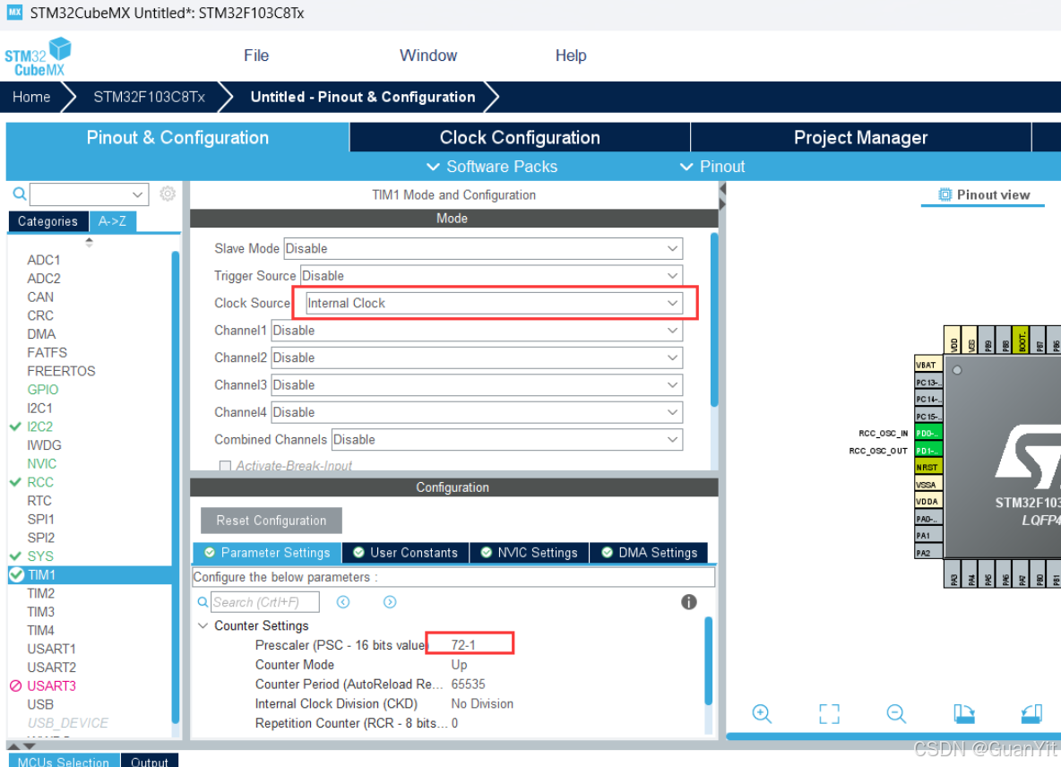Click the STM32F103C8Tx breadcrumb

[x=150, y=97]
